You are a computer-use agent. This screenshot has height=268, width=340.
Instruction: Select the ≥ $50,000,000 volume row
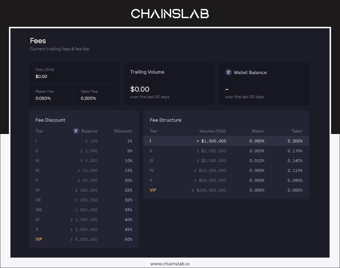tap(226, 180)
